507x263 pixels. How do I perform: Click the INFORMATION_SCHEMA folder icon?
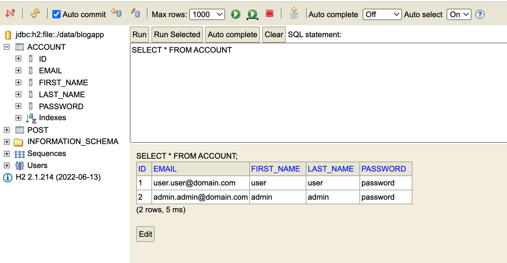point(18,142)
